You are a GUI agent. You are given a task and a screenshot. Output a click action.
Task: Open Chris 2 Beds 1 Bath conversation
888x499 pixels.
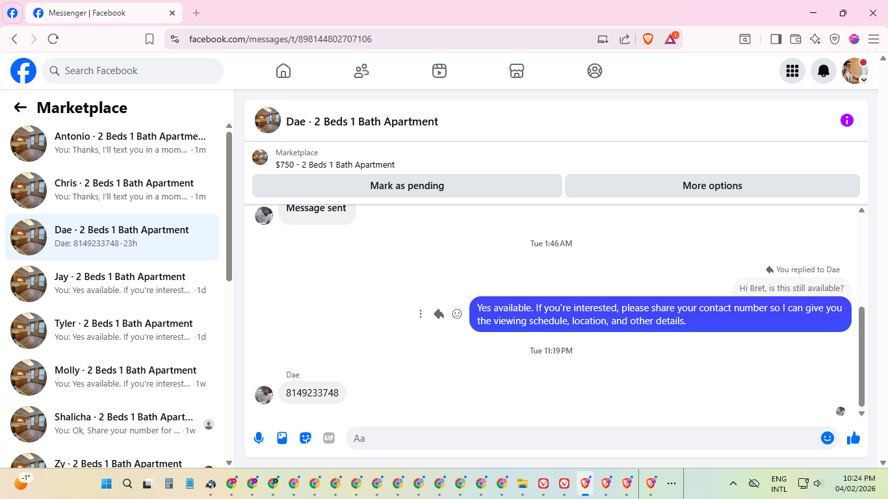(112, 190)
